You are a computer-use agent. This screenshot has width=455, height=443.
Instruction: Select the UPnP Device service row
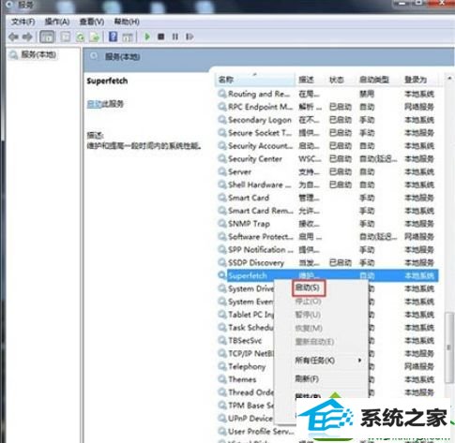246,419
